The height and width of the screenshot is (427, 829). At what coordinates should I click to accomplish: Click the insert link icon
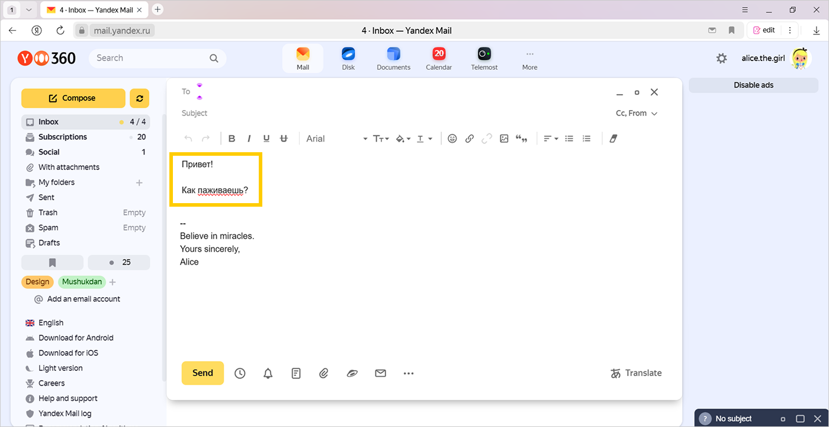pos(470,139)
